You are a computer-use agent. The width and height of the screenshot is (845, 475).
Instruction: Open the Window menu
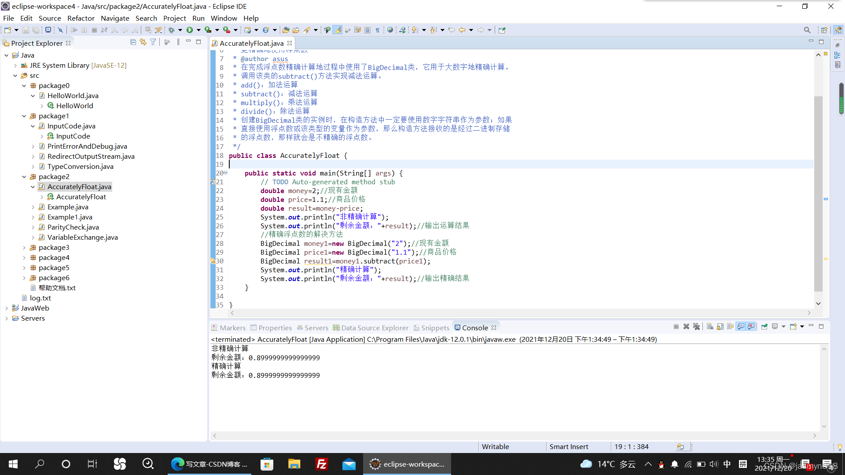[x=224, y=18]
